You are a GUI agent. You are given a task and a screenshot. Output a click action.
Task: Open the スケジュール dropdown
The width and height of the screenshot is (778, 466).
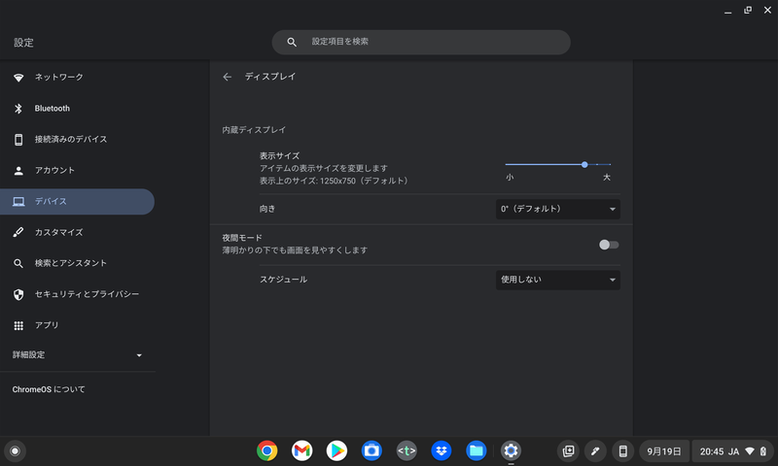click(x=557, y=280)
